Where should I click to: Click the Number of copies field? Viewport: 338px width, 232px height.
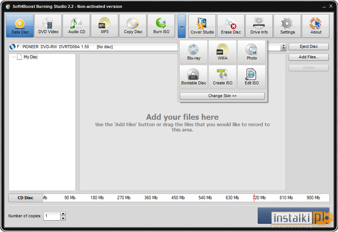pyautogui.click(x=52, y=216)
